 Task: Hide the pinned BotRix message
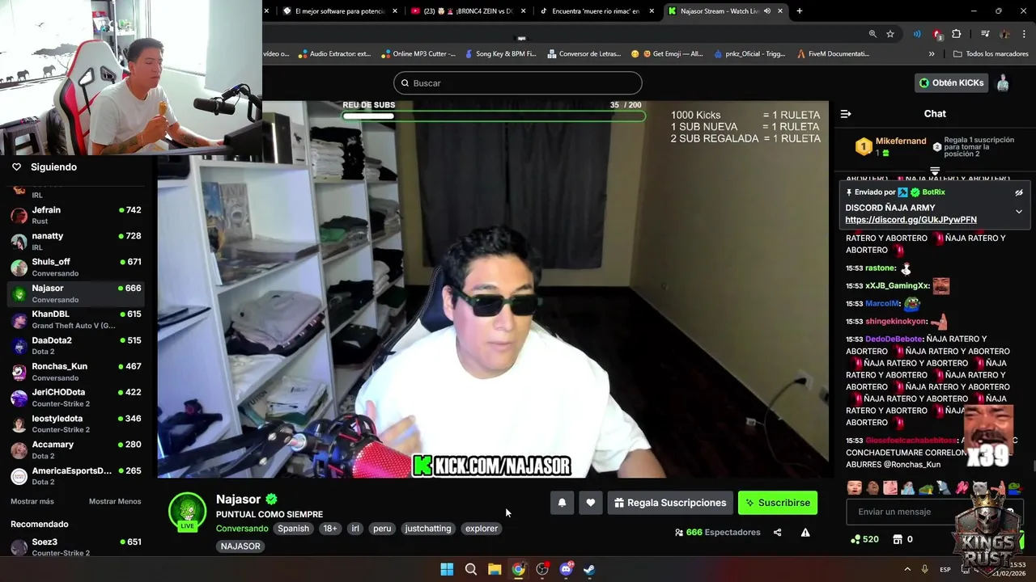pyautogui.click(x=1019, y=192)
